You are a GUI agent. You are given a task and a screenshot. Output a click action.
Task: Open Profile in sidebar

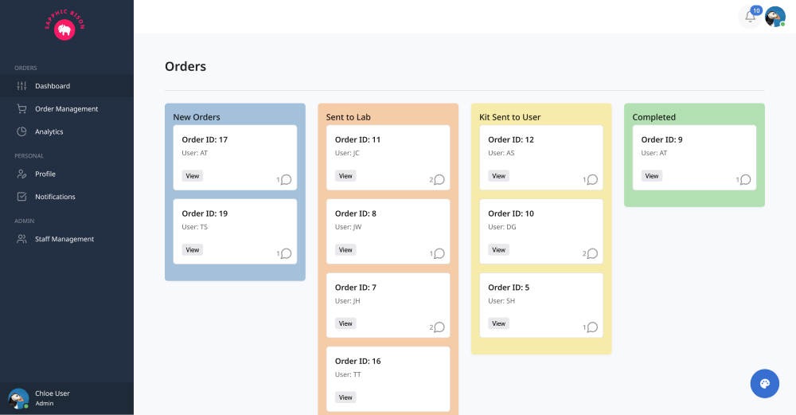[x=45, y=174]
